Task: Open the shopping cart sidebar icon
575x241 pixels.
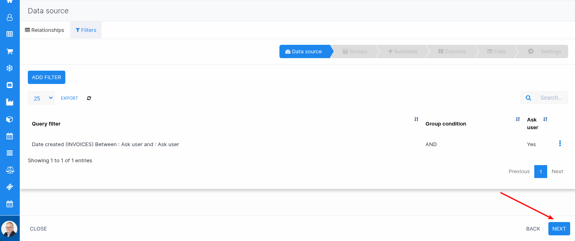Action: 10,51
